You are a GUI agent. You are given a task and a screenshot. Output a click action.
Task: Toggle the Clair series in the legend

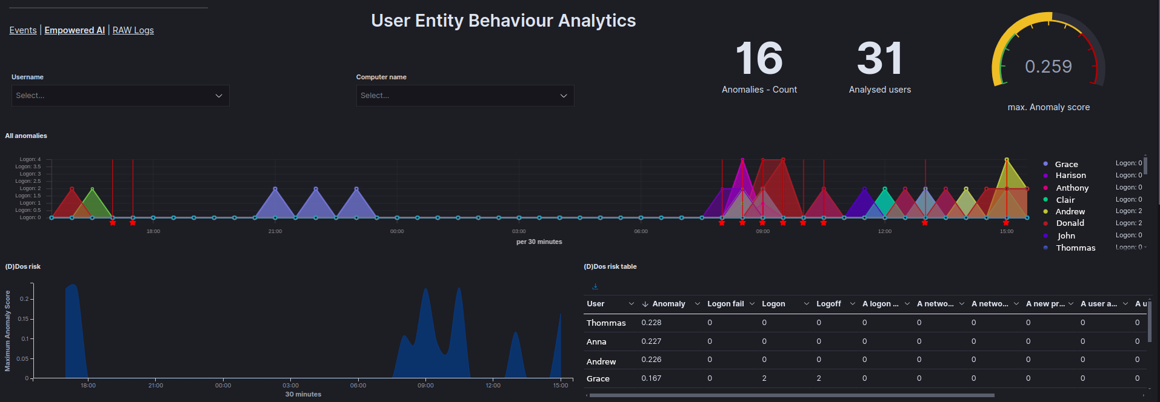pyautogui.click(x=1065, y=200)
